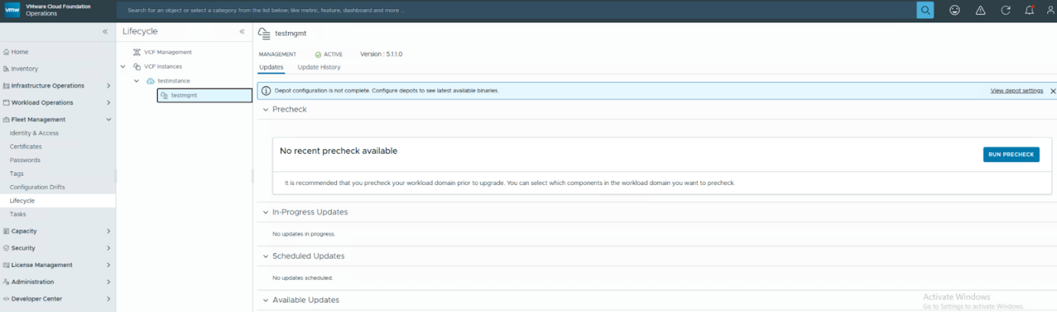The height and width of the screenshot is (312, 1057).
Task: Collapse the Scheduled Updates section
Action: (x=265, y=256)
